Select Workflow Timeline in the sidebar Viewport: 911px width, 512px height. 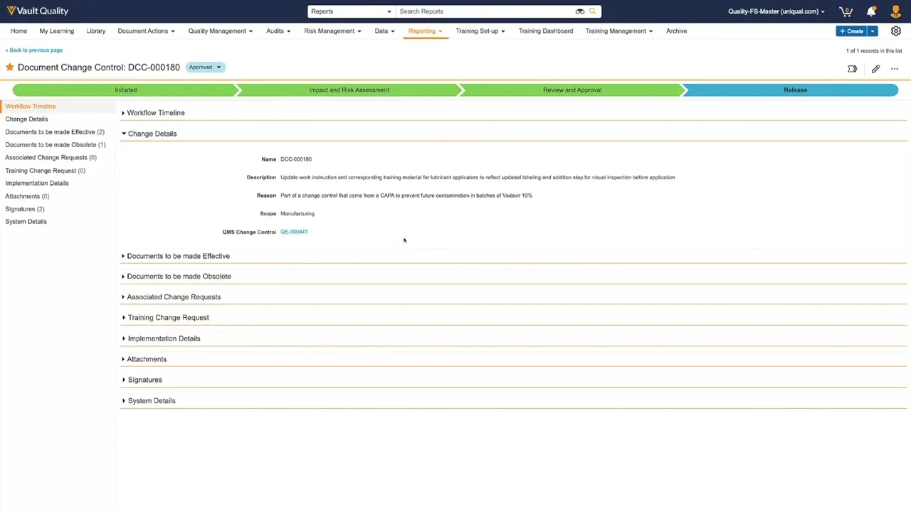pyautogui.click(x=31, y=107)
